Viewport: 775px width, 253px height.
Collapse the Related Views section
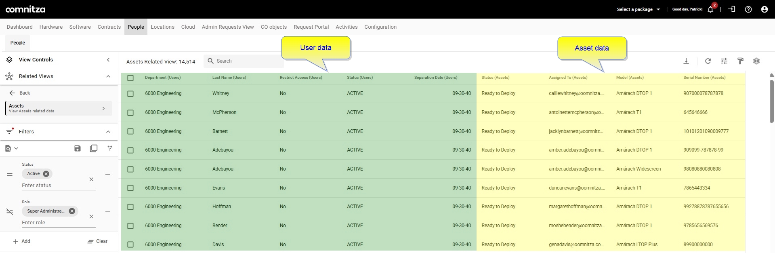pyautogui.click(x=108, y=76)
